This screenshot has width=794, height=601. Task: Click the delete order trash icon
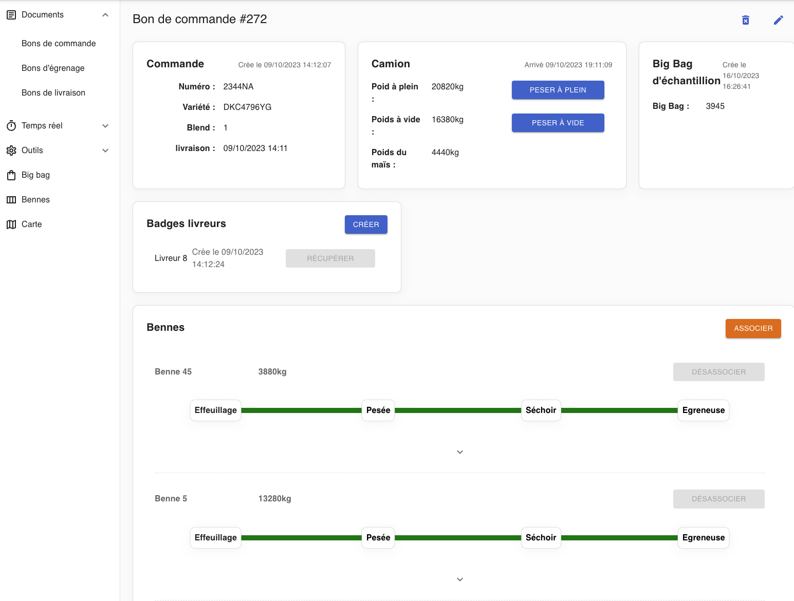pos(746,20)
